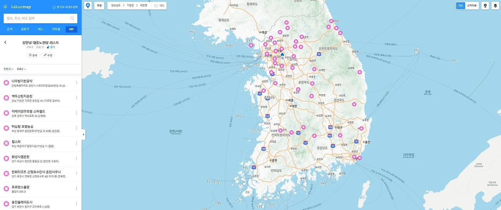Image resolution: width=501 pixels, height=210 pixels.
Task: Select the 버스 tab
Action: point(41,29)
